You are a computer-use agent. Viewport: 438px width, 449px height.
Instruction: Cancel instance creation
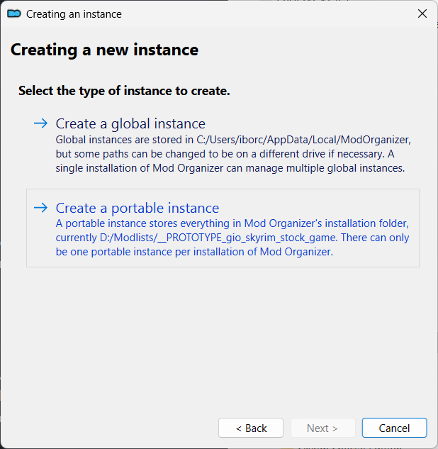click(395, 428)
